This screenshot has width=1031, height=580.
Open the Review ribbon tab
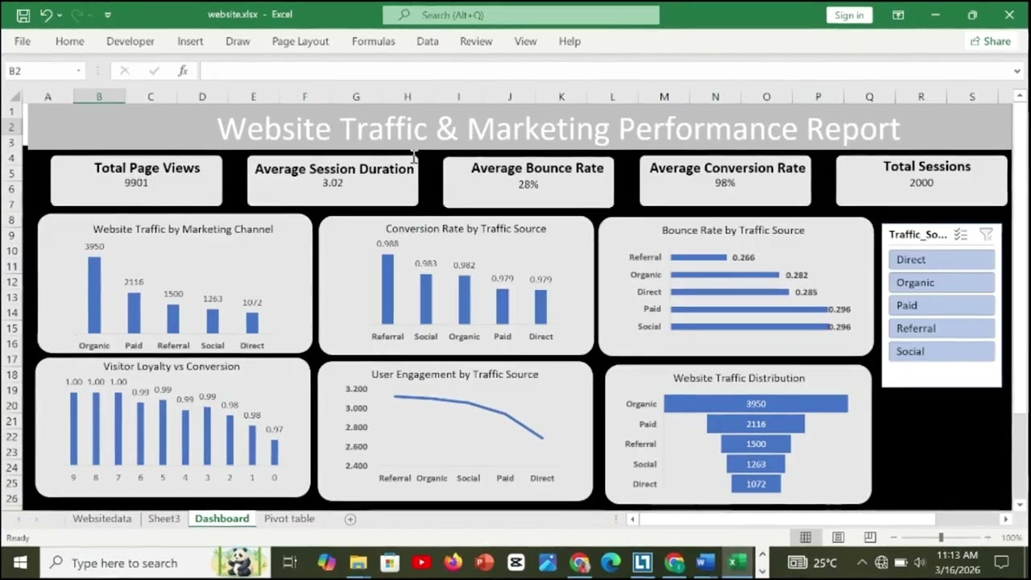(476, 41)
